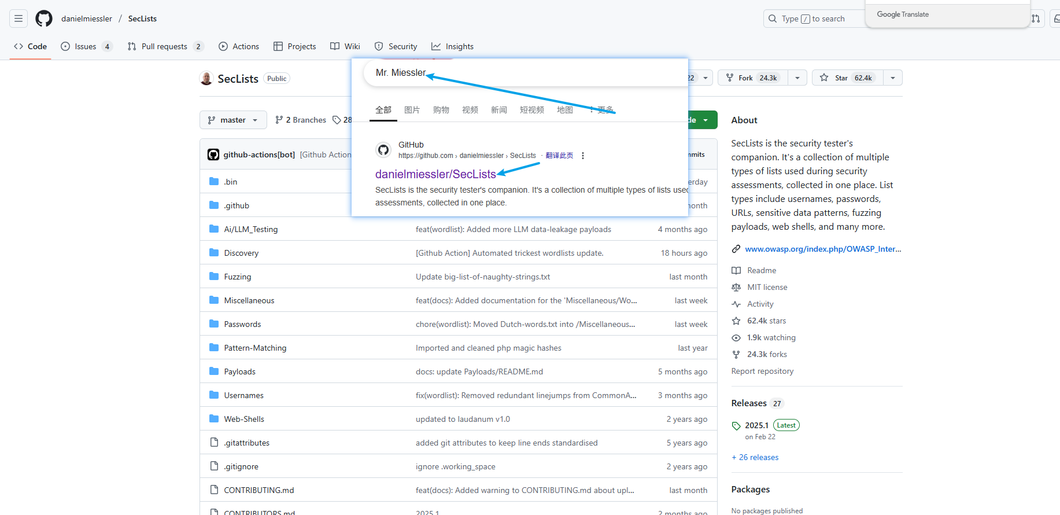The image size is (1060, 515).
Task: Click the tag icon beside release 2025.1
Action: [736, 426]
